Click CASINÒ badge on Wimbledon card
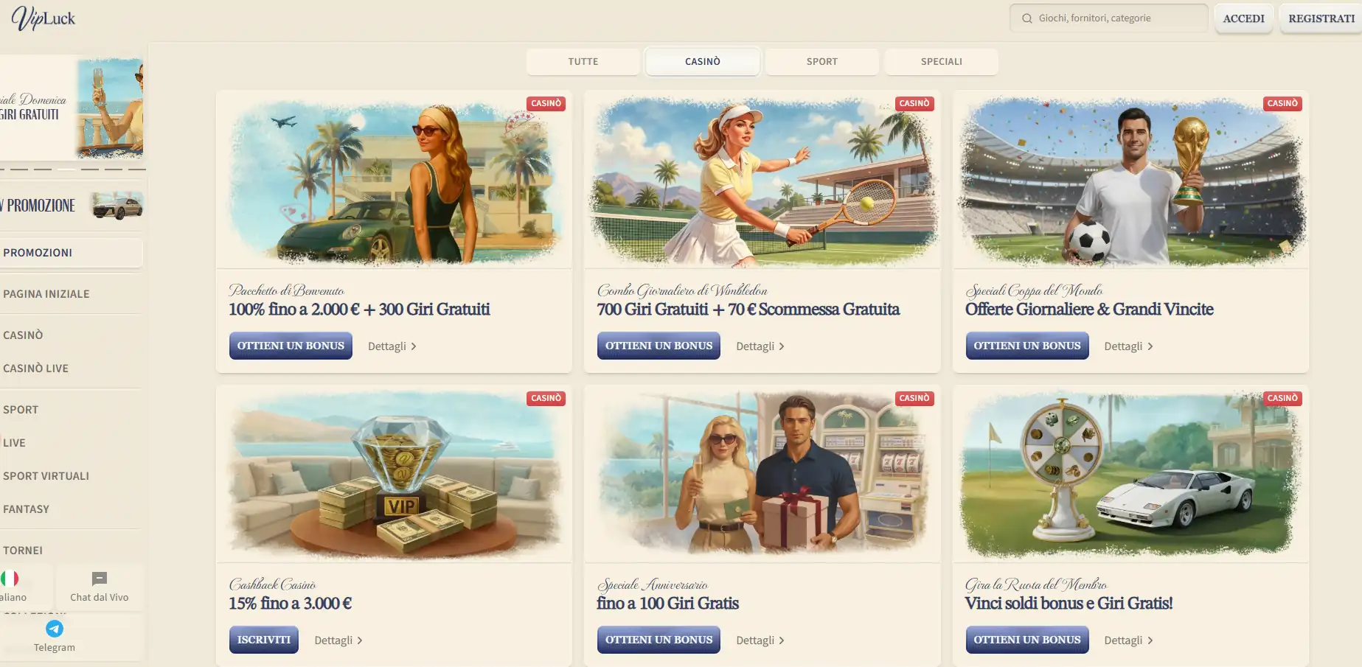Viewport: 1362px width, 667px height. [x=914, y=104]
